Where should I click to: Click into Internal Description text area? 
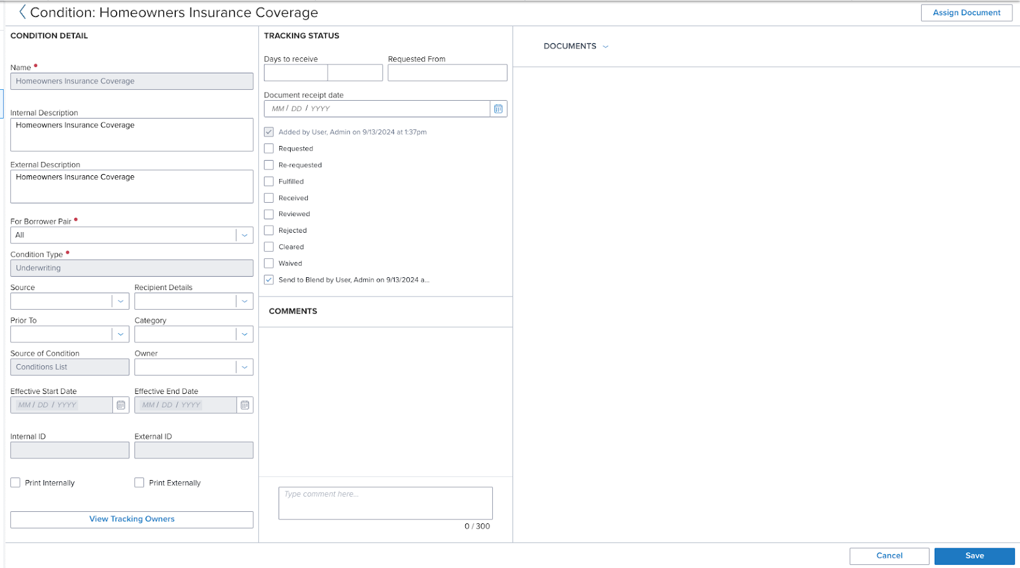coord(132,135)
